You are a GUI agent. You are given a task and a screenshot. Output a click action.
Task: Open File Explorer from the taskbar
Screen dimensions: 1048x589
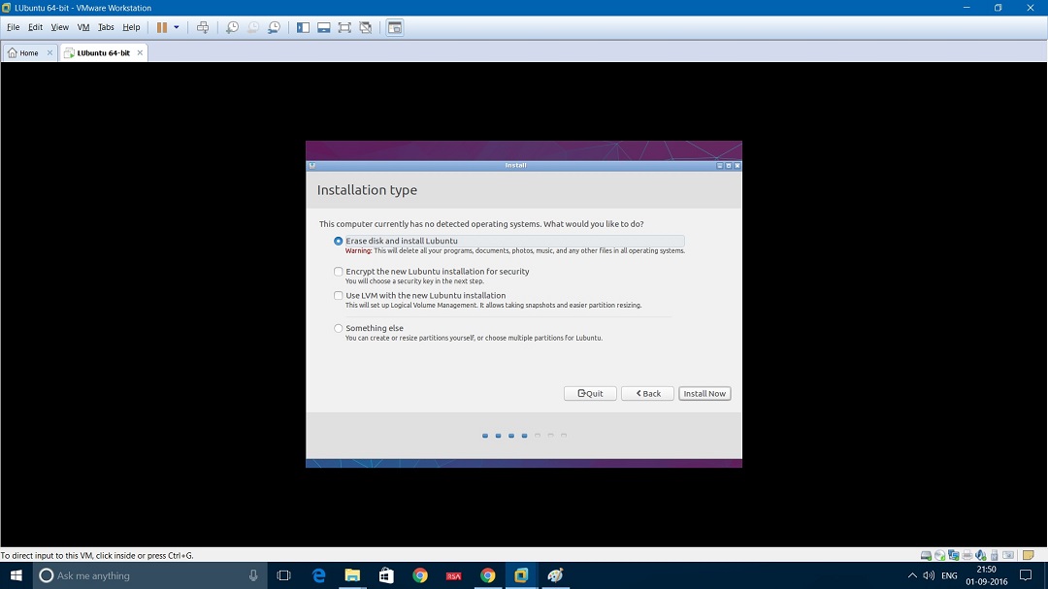[352, 575]
